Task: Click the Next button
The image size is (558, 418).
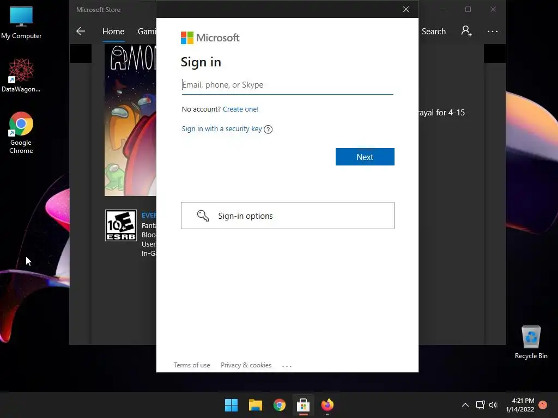Action: 365,157
